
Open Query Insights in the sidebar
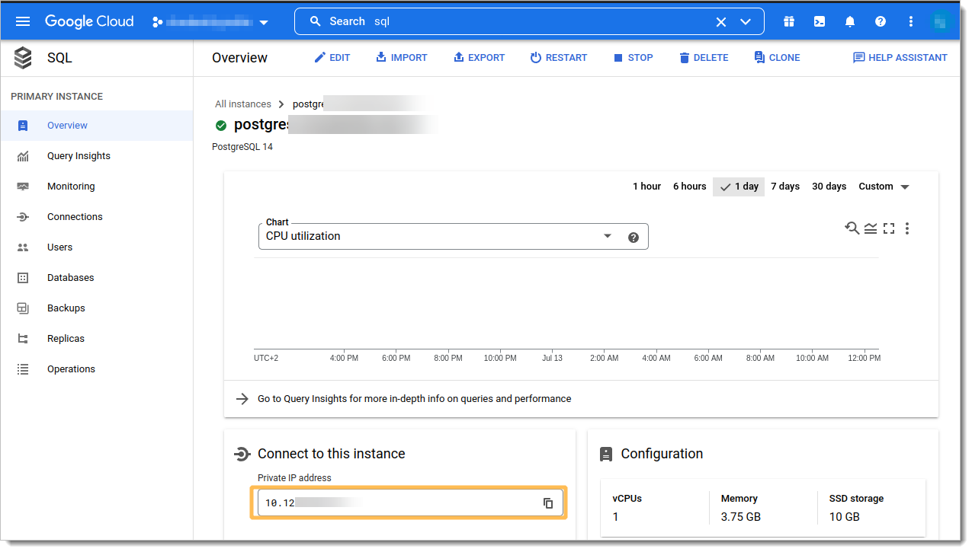click(x=97, y=156)
